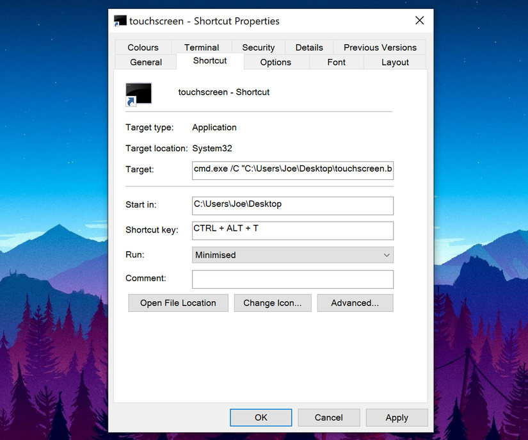The height and width of the screenshot is (440, 528).
Task: Focus the Shortcut key field
Action: 292,231
